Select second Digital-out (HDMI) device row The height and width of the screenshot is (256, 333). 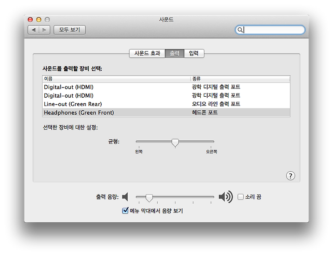pyautogui.click(x=166, y=95)
